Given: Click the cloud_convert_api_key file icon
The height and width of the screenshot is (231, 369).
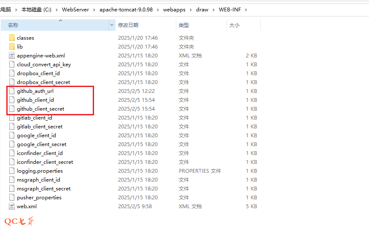Looking at the screenshot, I should click(12, 65).
